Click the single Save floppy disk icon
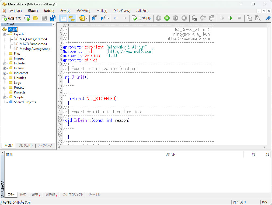Viewport: 272px width, 205px height. tap(44, 18)
